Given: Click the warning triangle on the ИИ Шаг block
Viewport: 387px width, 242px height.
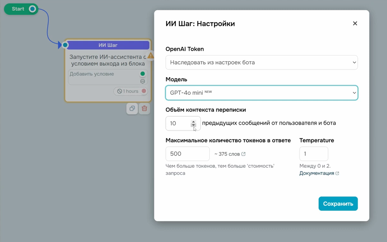Looking at the screenshot, I should tap(151, 55).
